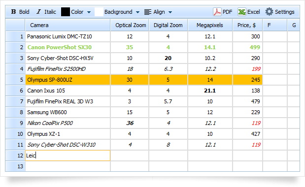The width and height of the screenshot is (305, 187).
Task: Select the Megapixels column header
Action: (x=210, y=25)
